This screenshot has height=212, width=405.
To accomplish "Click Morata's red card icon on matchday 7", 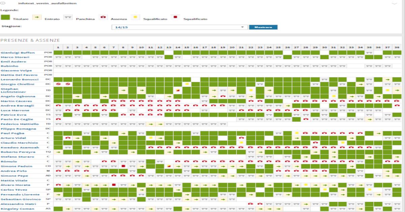I will click(x=114, y=185).
